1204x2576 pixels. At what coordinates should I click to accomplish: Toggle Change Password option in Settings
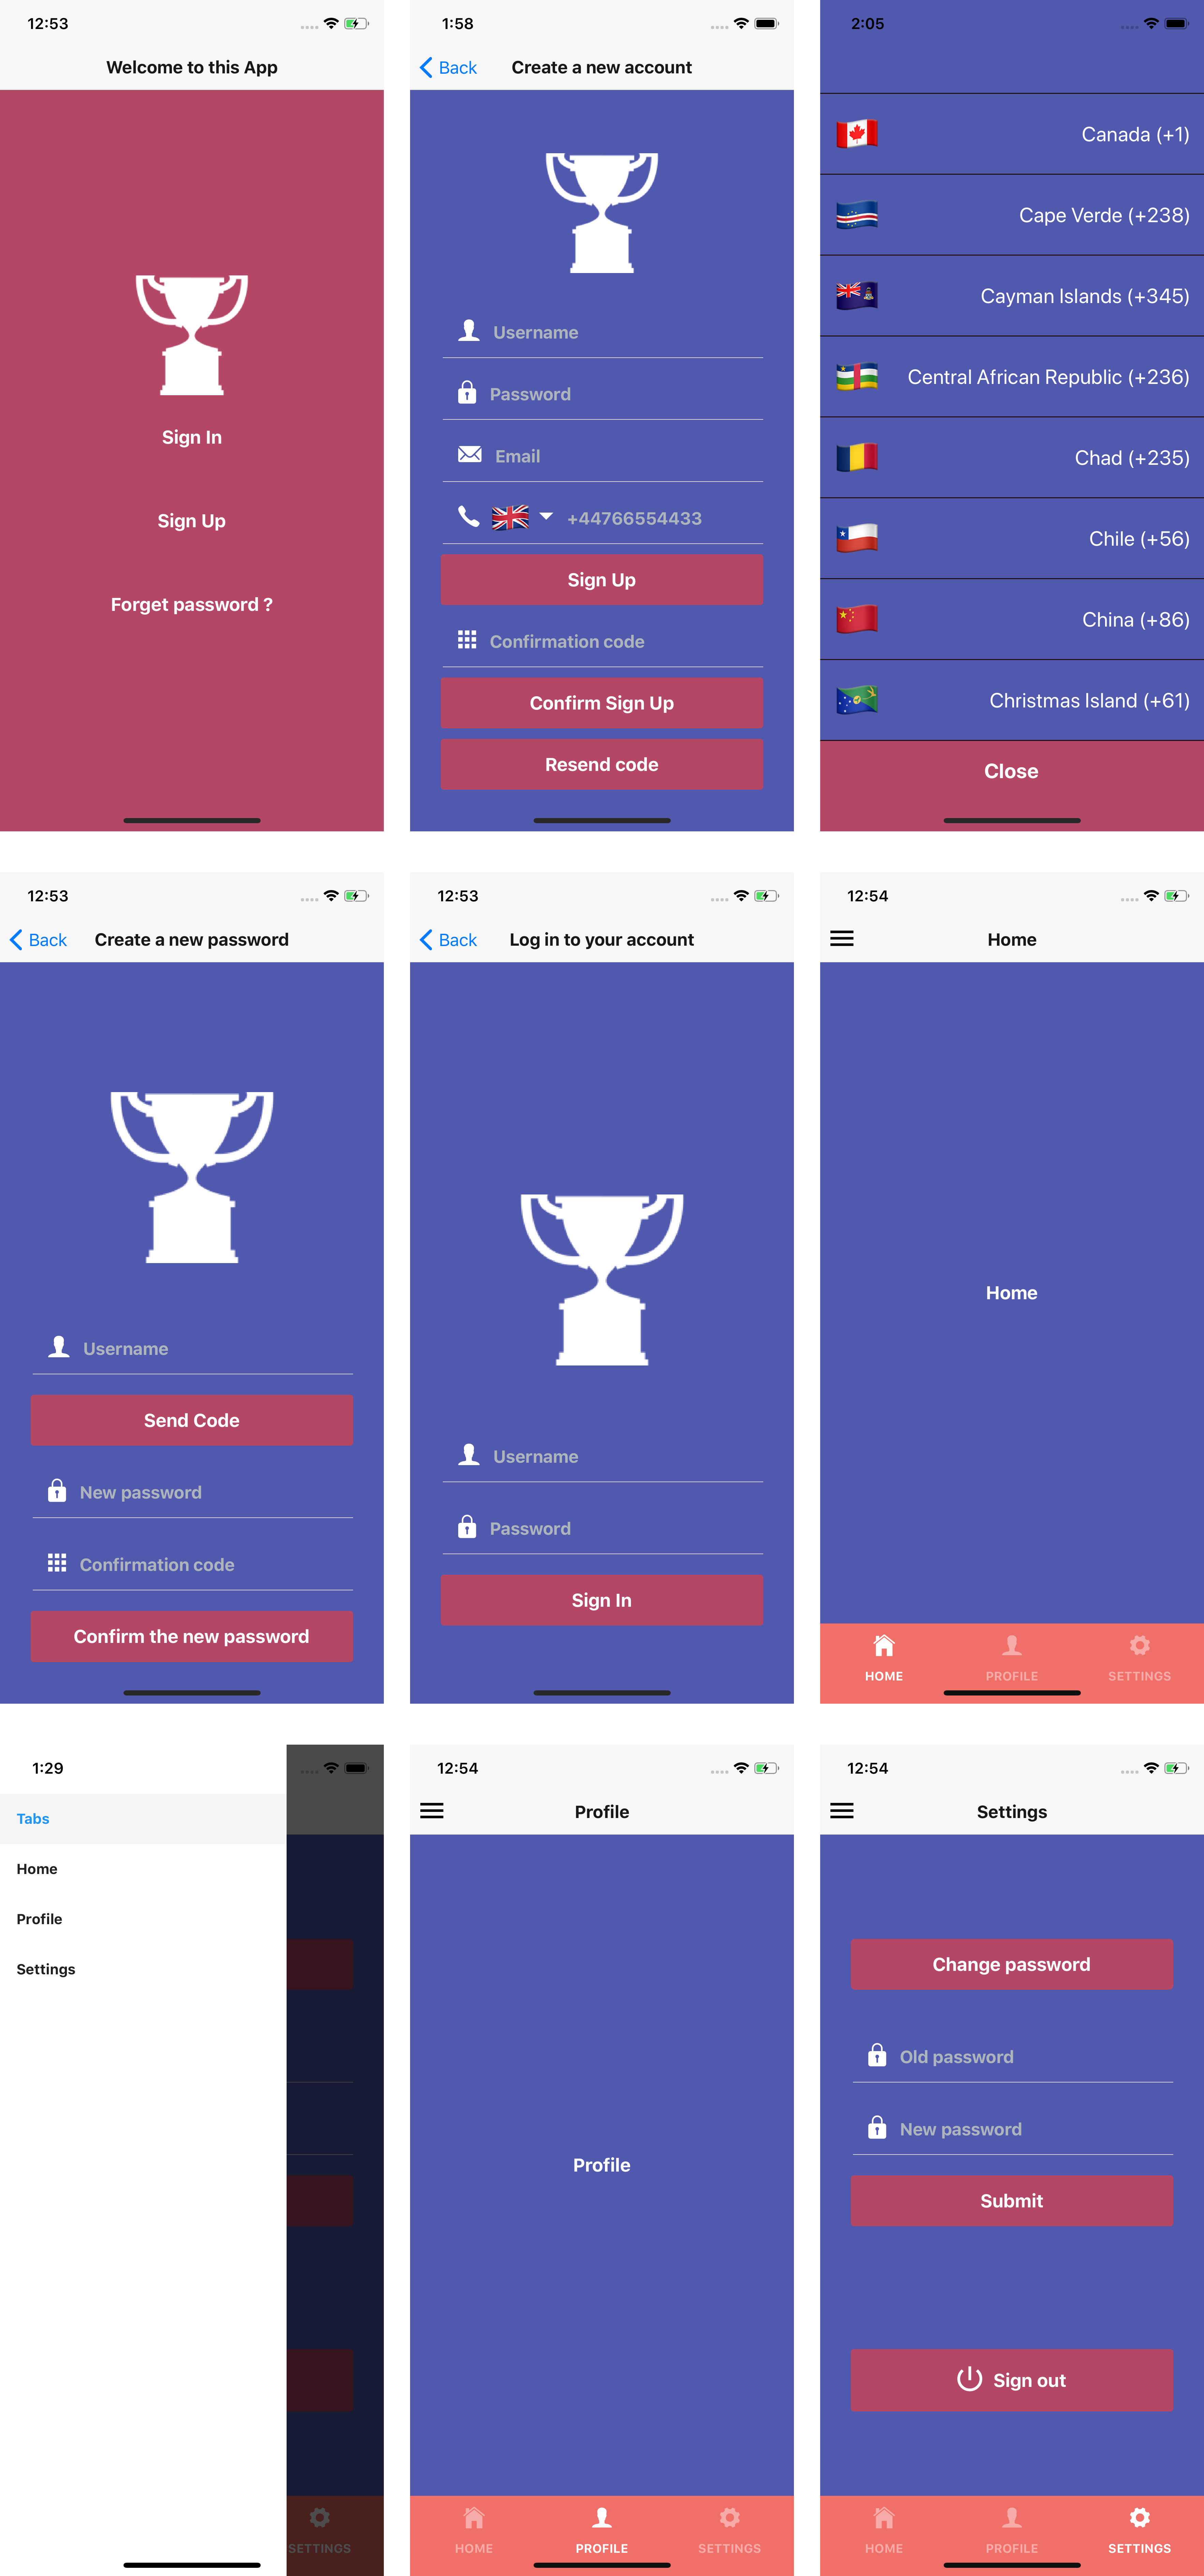(1012, 1963)
